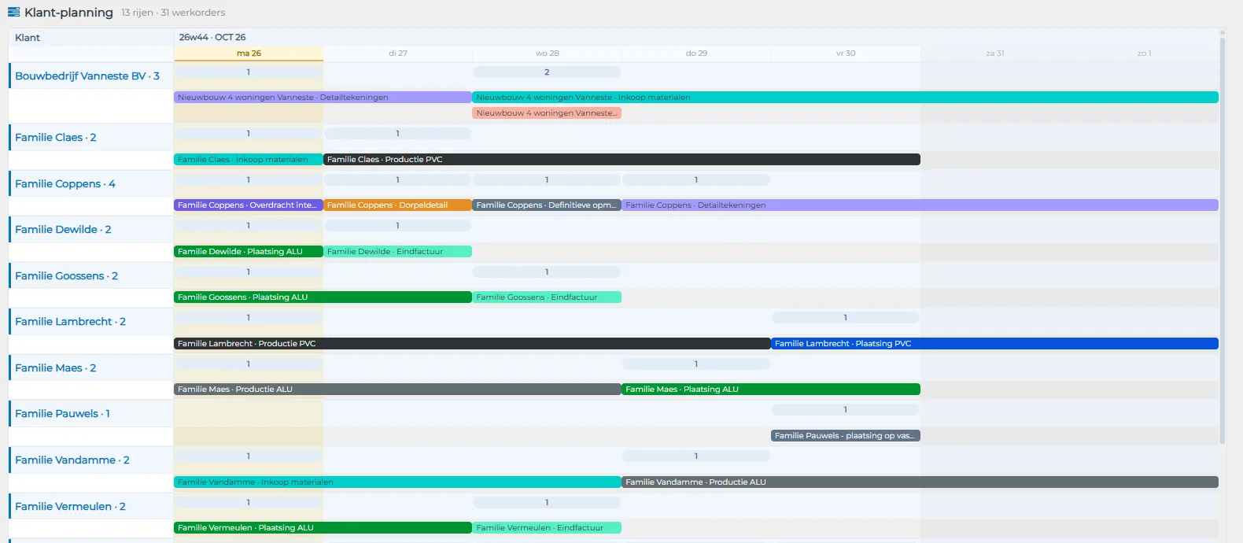Click the salmon truncated Nieuwbouw 4 woningen Vanneste bar

pos(547,113)
